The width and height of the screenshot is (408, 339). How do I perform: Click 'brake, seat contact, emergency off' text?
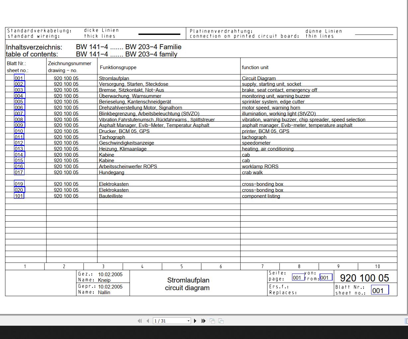click(279, 90)
